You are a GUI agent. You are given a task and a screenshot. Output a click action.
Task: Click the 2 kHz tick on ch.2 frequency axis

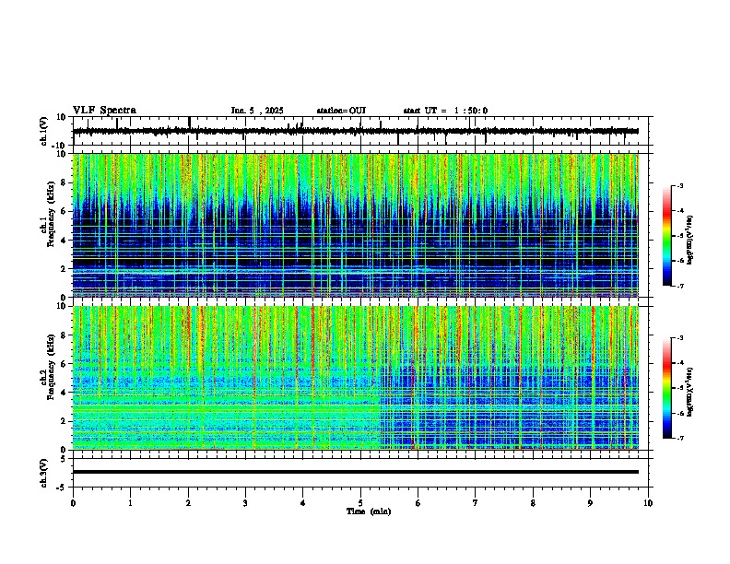pos(64,421)
